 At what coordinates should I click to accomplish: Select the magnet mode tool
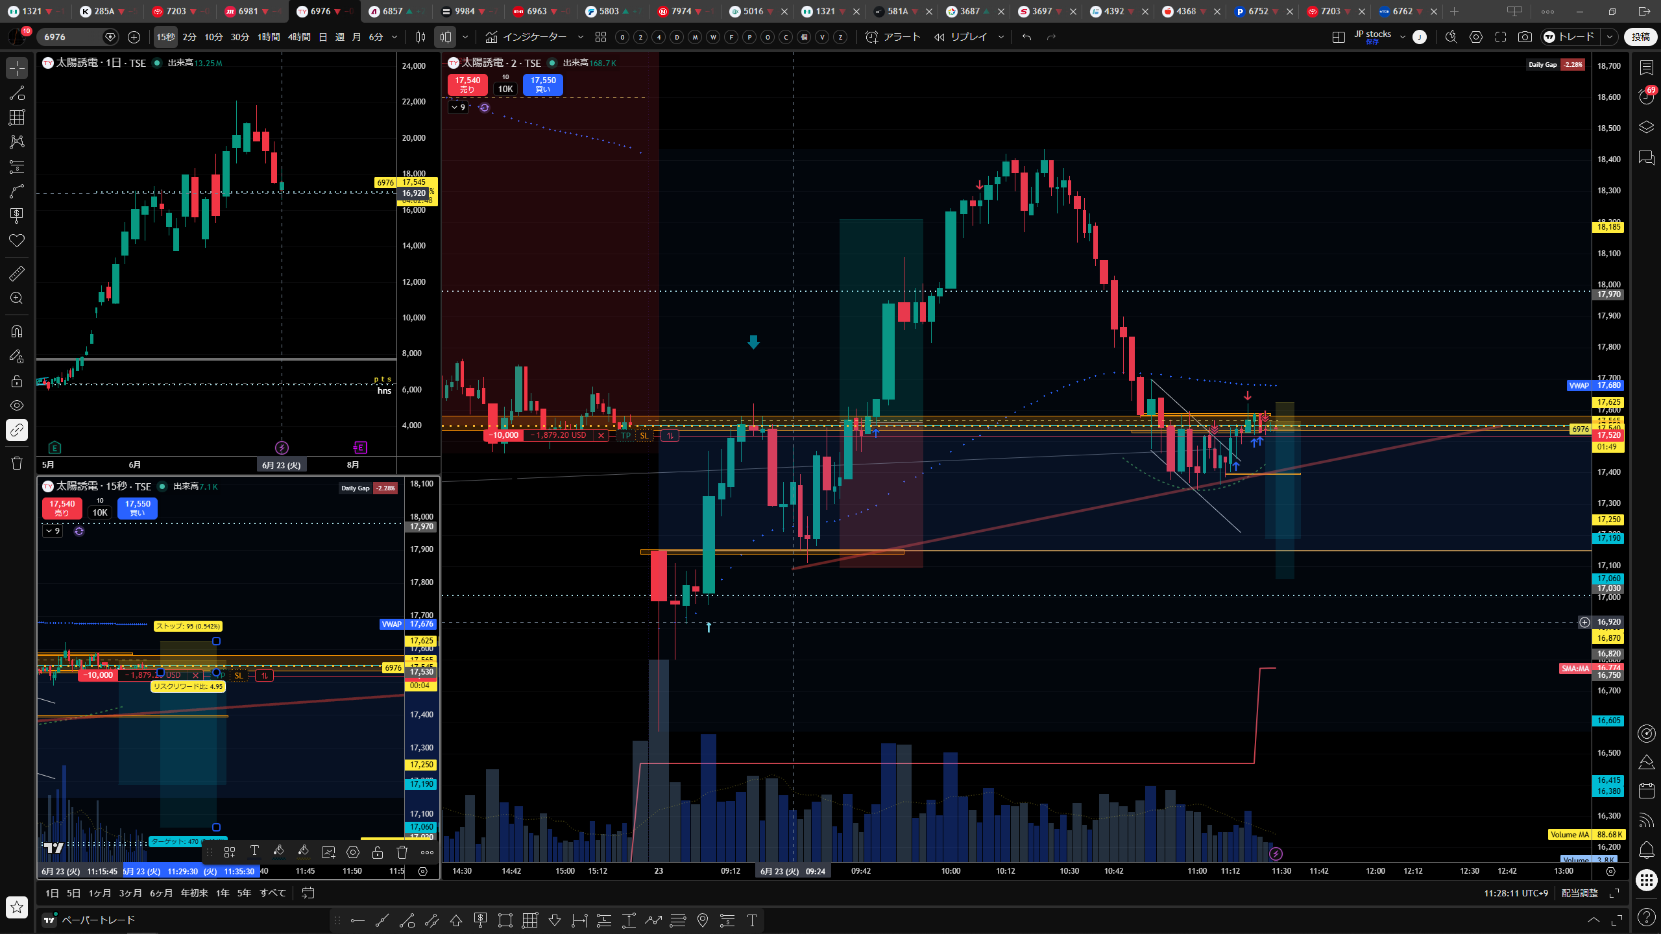point(17,331)
